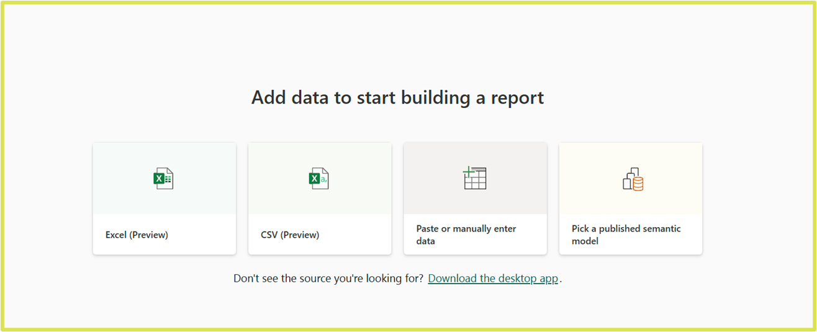
Task: Click the CSV file icon
Action: [319, 179]
